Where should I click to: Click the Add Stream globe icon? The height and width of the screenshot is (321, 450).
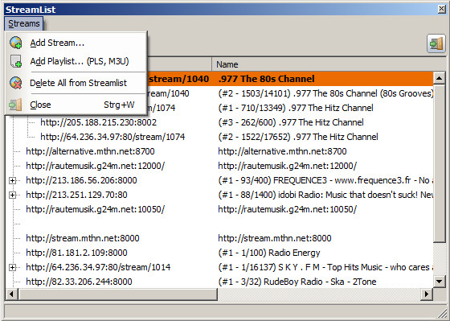click(15, 43)
